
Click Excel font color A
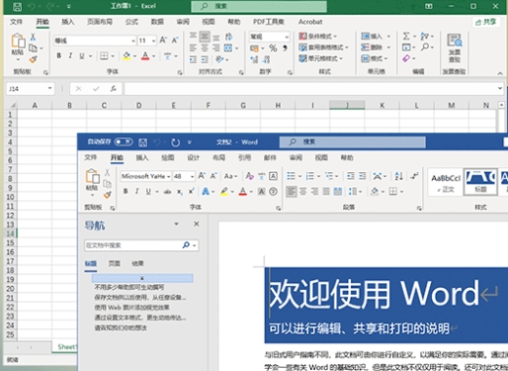tap(145, 56)
